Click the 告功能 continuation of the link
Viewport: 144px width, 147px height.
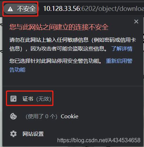[17, 70]
